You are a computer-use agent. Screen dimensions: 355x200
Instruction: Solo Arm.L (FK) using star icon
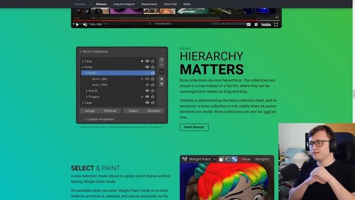point(153,85)
